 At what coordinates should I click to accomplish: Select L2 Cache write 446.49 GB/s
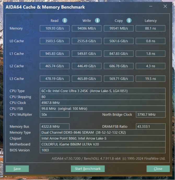pos(87,66)
